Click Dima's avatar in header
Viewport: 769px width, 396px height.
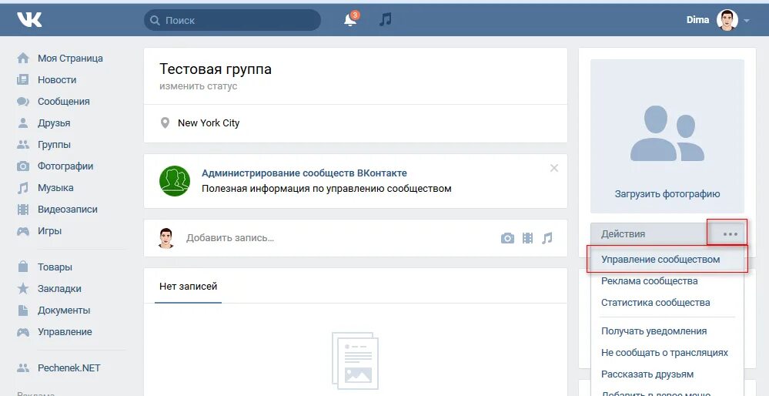(x=727, y=21)
